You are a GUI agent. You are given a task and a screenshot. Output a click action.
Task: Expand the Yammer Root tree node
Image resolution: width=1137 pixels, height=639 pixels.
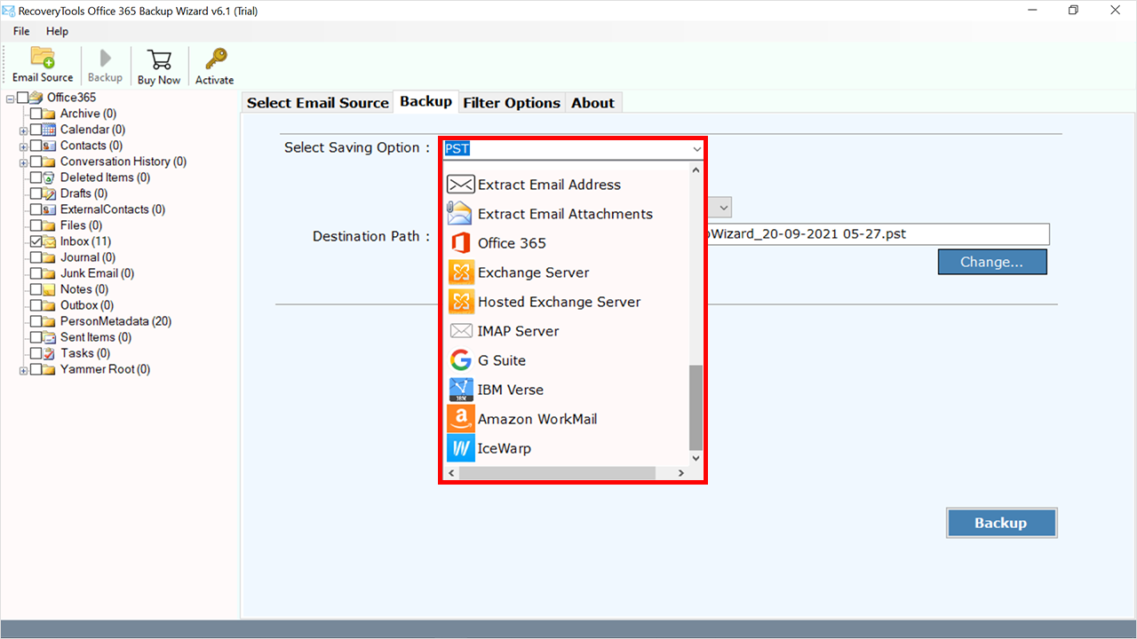coord(24,370)
